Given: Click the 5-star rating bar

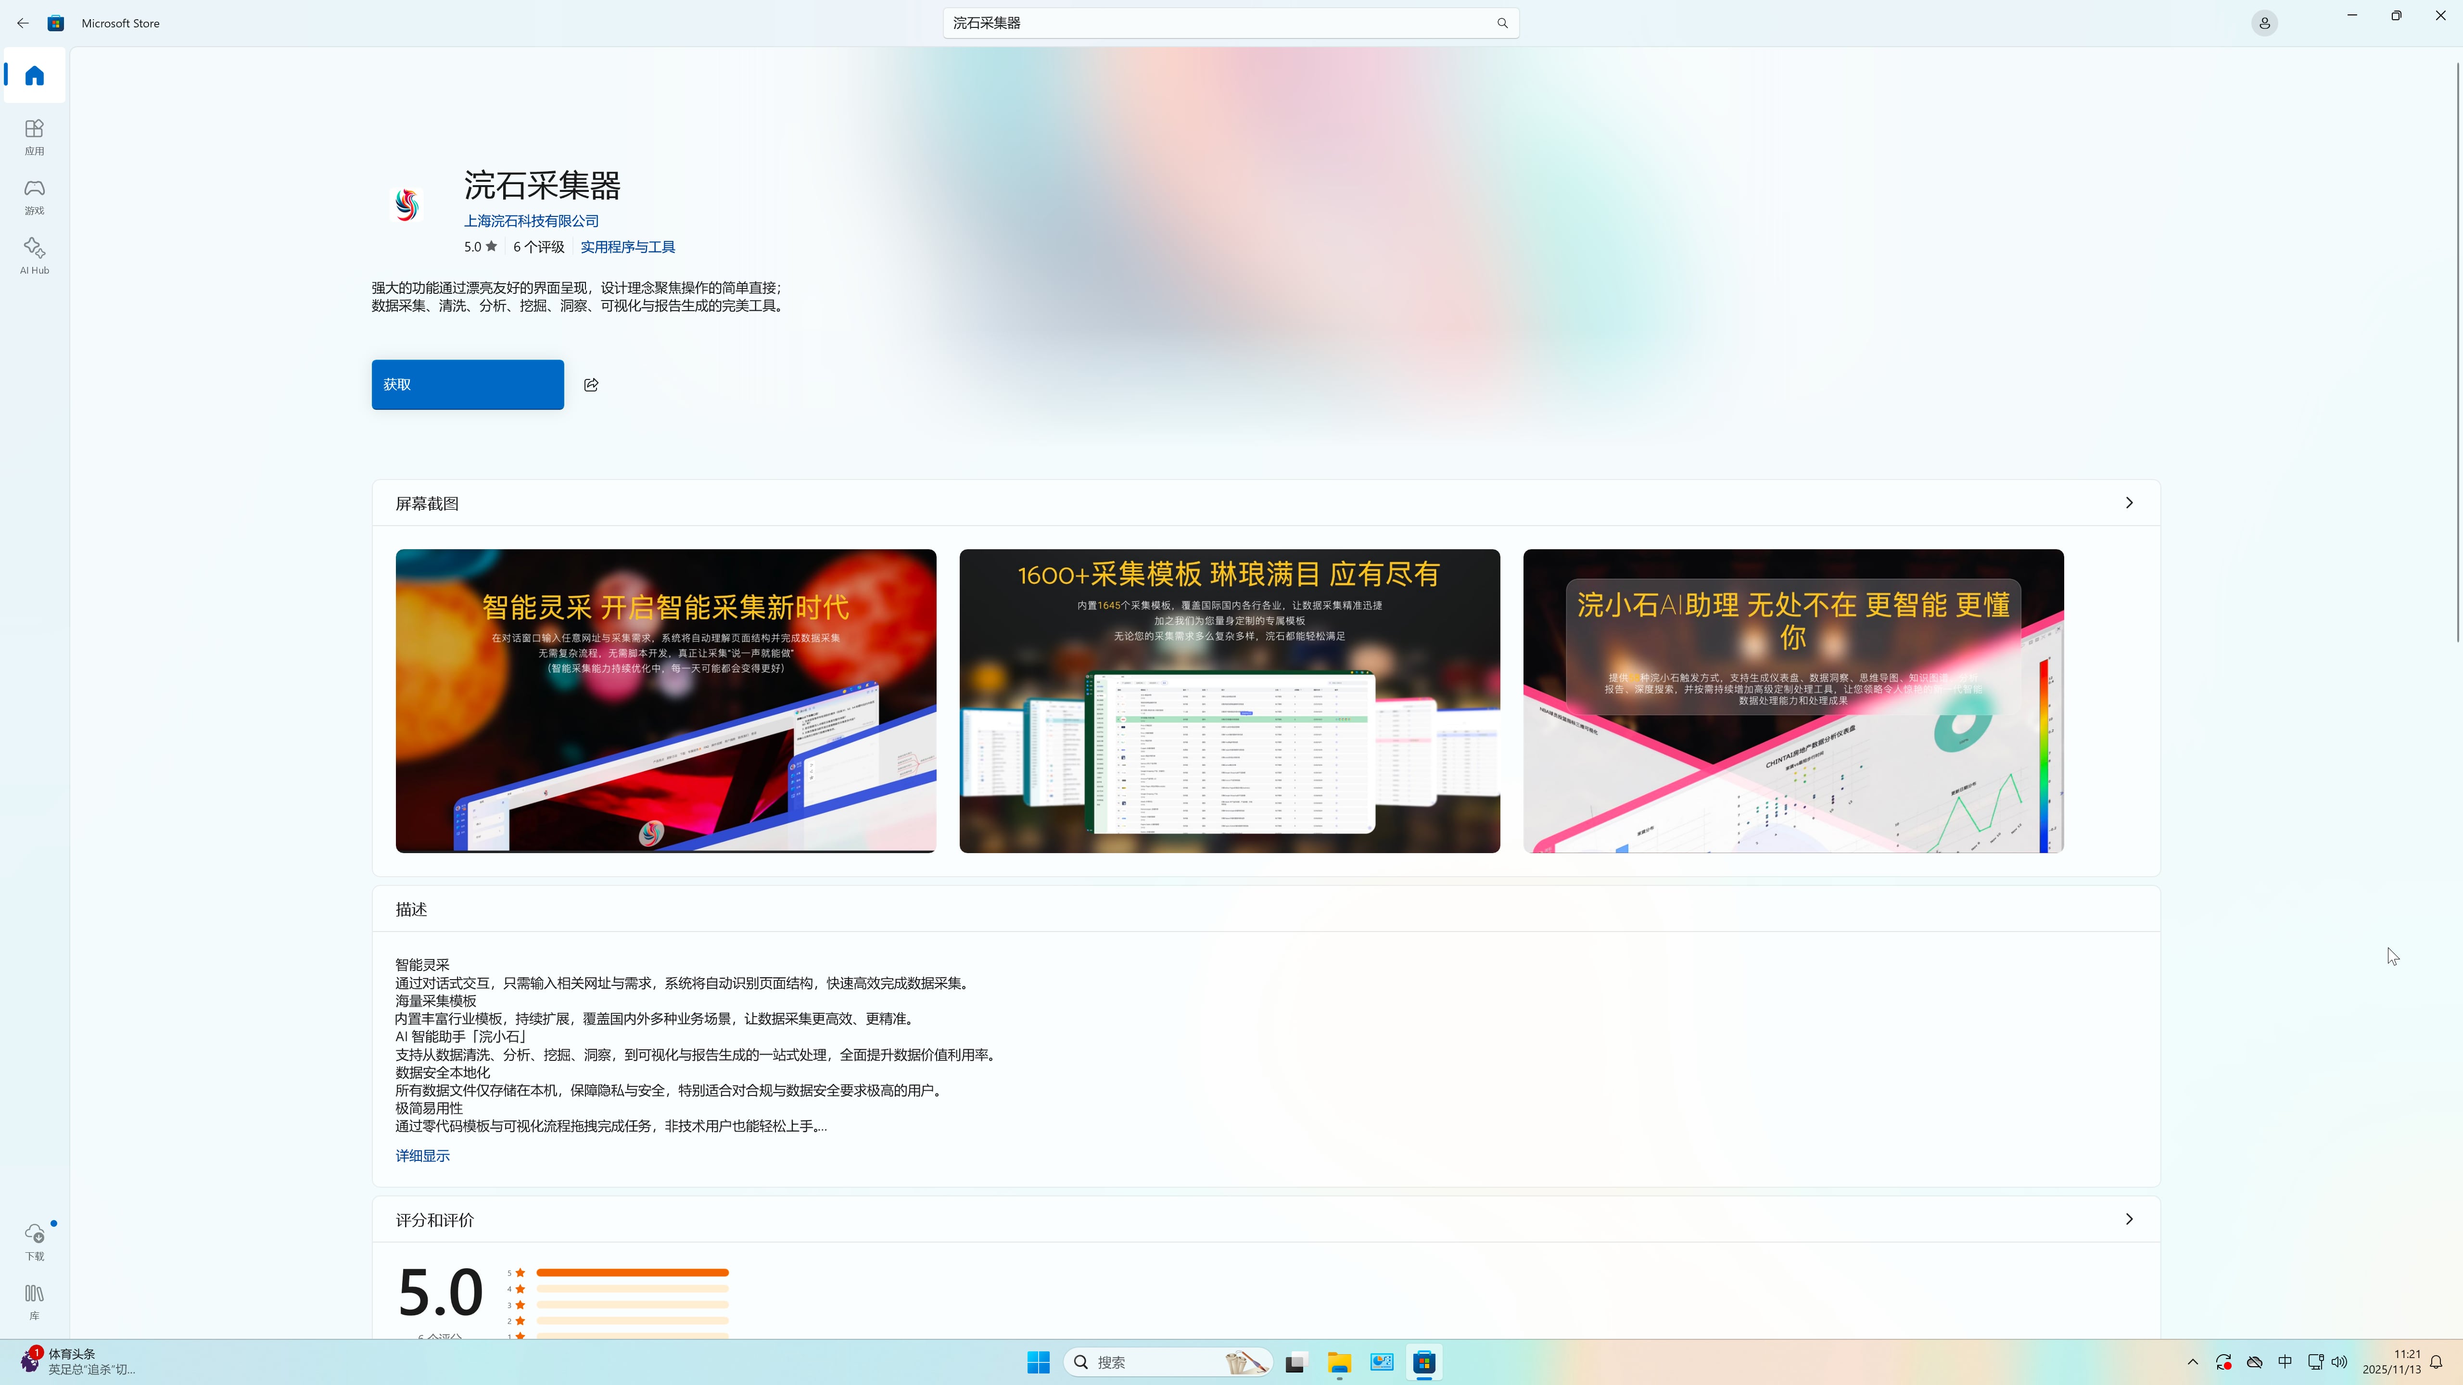Looking at the screenshot, I should tap(632, 1272).
